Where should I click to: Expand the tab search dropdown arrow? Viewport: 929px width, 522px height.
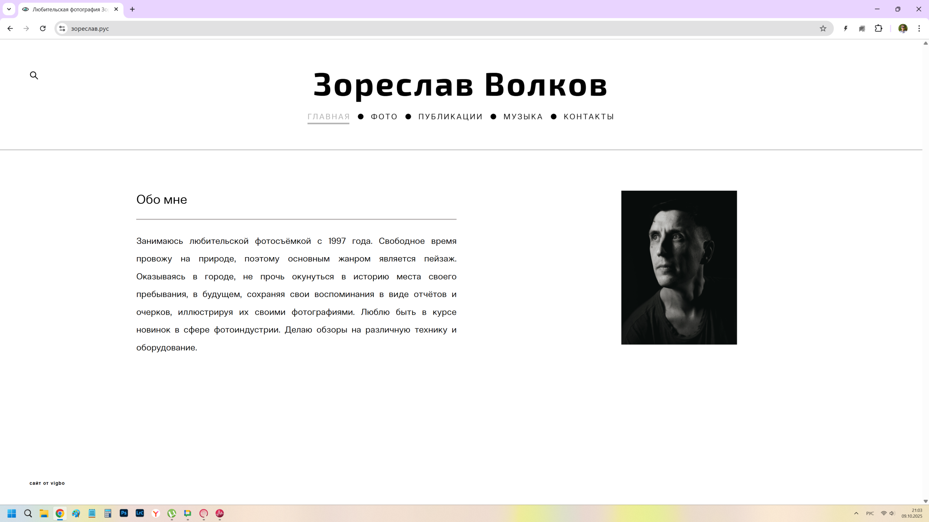[x=9, y=9]
